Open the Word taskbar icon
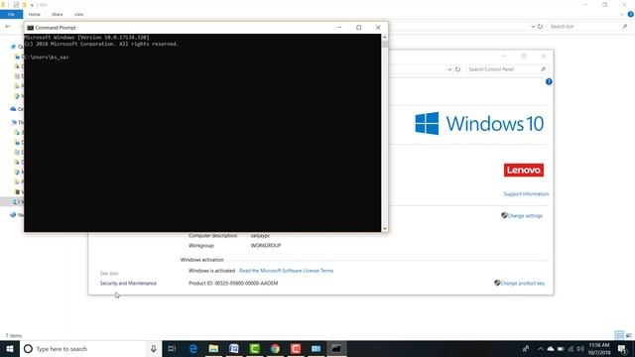 pyautogui.click(x=234, y=348)
